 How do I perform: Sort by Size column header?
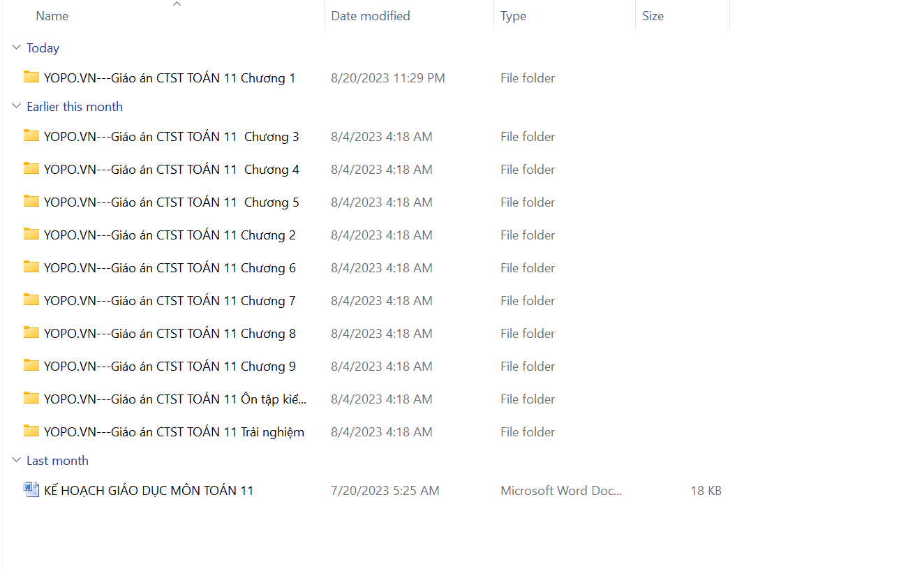click(653, 16)
